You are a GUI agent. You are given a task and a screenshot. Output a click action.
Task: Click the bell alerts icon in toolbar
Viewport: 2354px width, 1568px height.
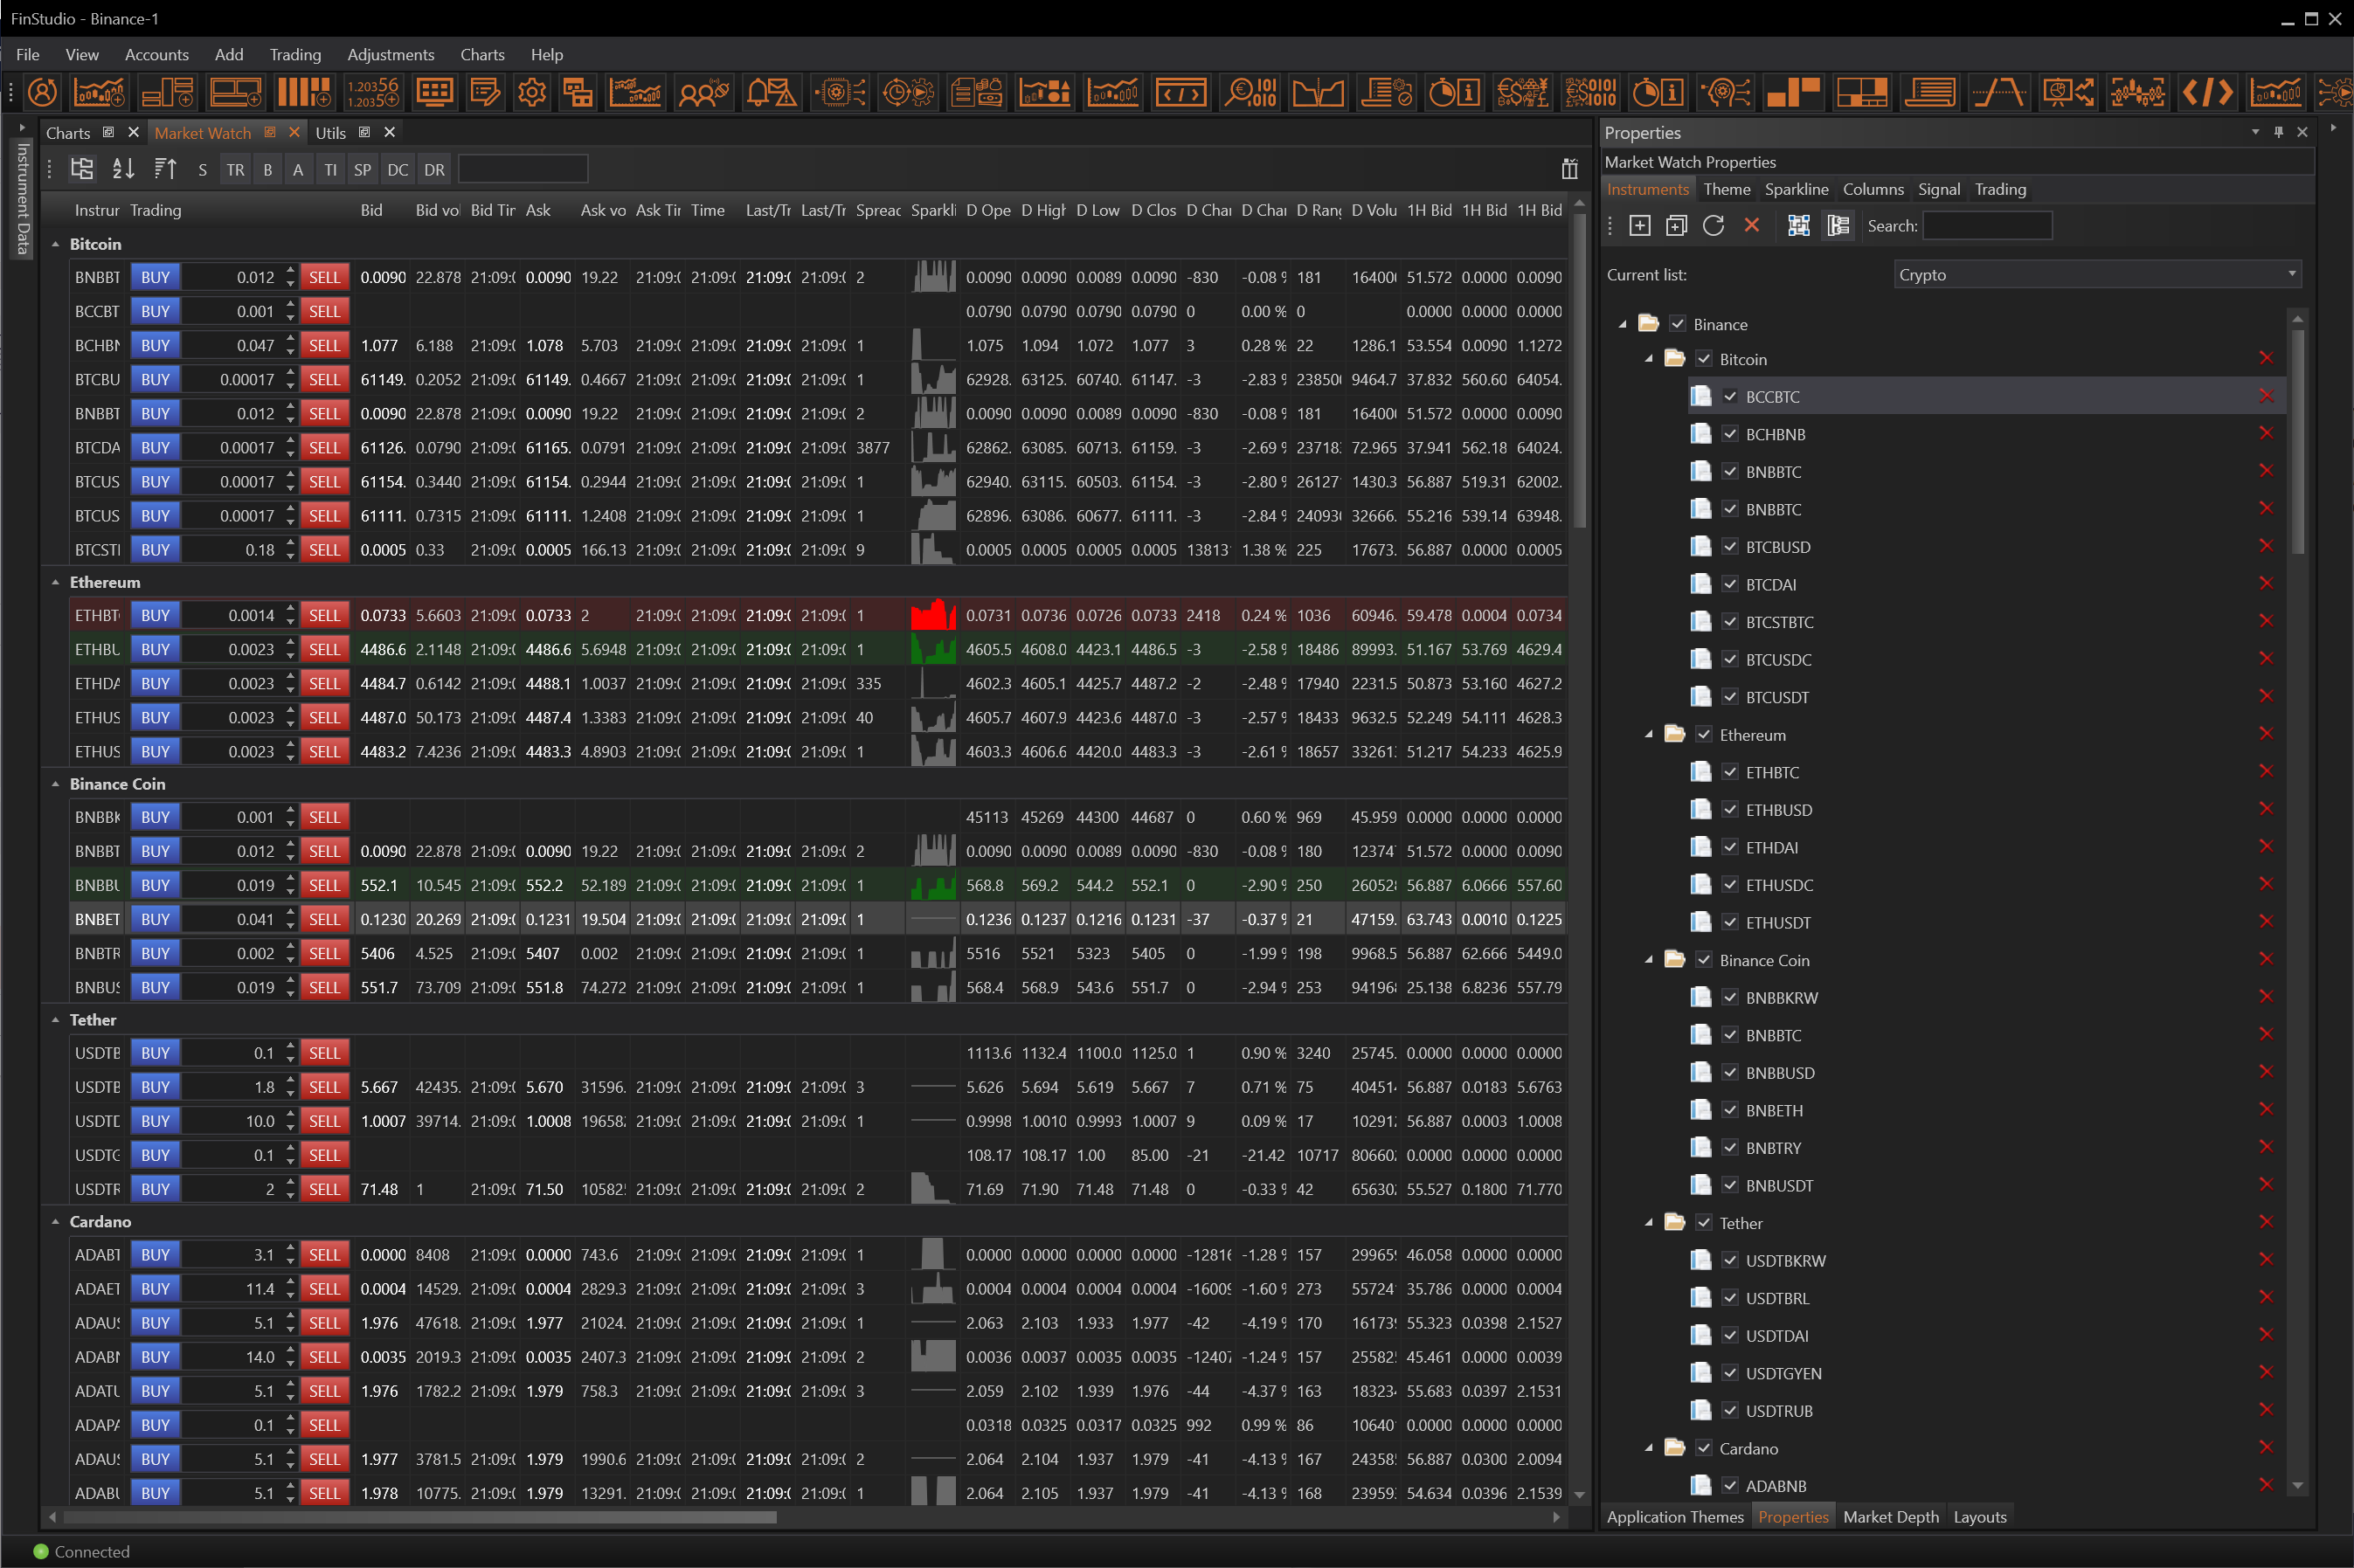click(770, 93)
